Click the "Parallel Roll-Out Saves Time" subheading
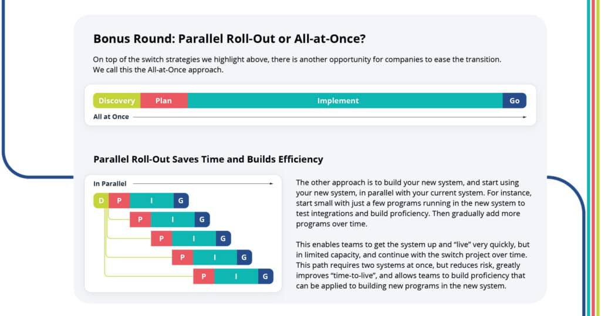The height and width of the screenshot is (316, 601). pyautogui.click(x=208, y=159)
